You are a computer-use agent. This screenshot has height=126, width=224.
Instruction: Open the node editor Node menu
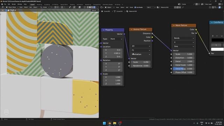131,7
